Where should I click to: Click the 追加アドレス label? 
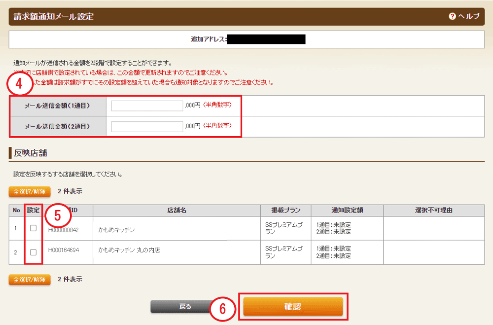pos(208,39)
